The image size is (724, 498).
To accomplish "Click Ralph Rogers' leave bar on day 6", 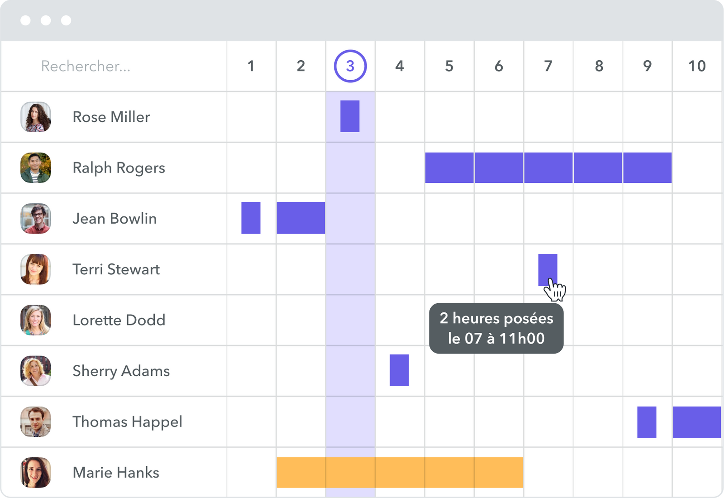I will (499, 168).
